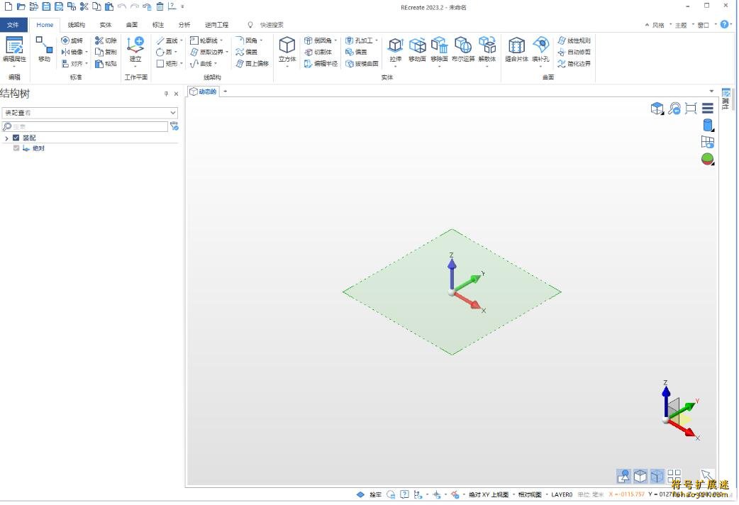Toggle the 装配 assembly checkbox
The height and width of the screenshot is (505, 739).
coord(16,138)
